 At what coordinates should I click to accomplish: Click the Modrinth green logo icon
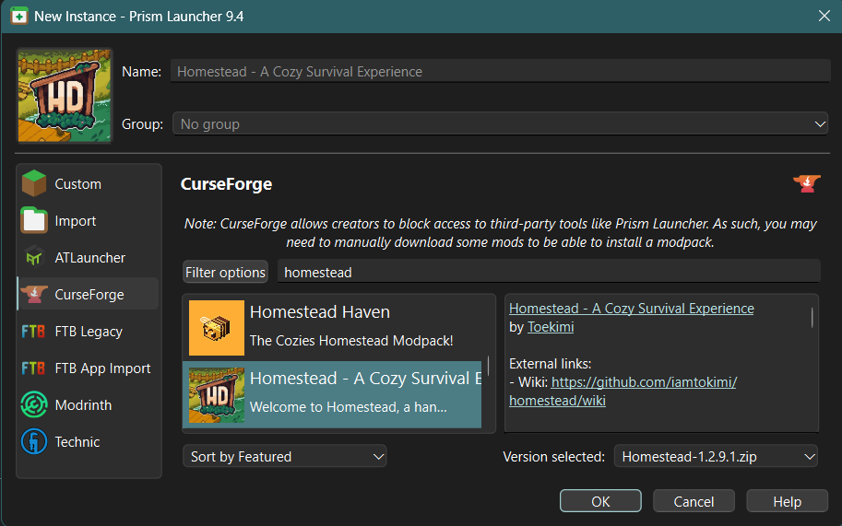coord(34,404)
